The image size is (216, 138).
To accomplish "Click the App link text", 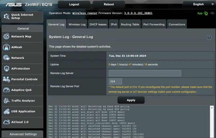I will click(x=200, y=13).
